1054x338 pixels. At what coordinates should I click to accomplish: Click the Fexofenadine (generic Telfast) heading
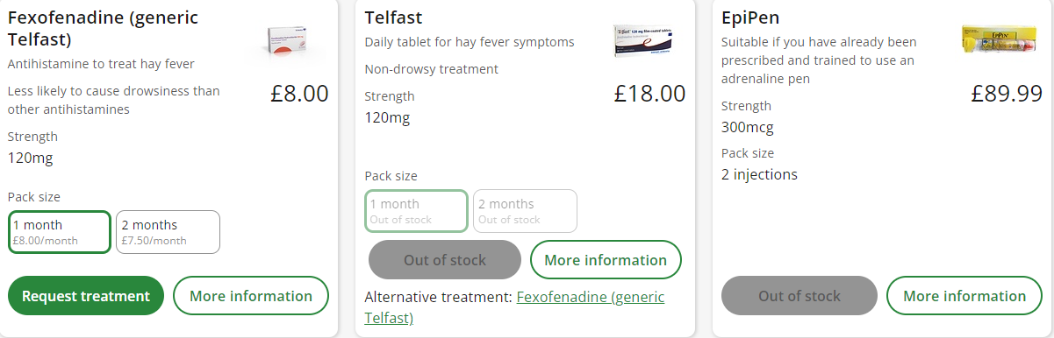103,29
